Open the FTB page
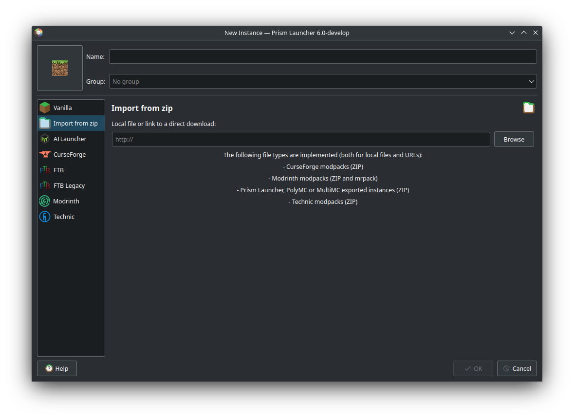Image resolution: width=574 pixels, height=419 pixels. coord(71,170)
